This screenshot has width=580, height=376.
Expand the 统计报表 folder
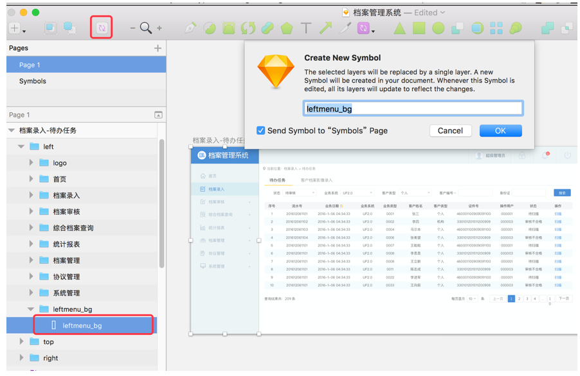tap(31, 244)
